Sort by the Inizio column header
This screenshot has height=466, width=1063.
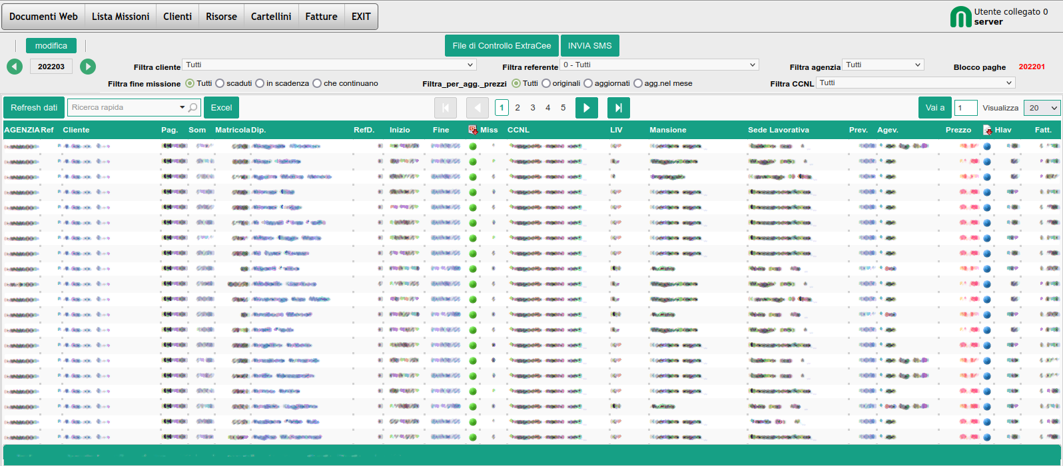[400, 130]
